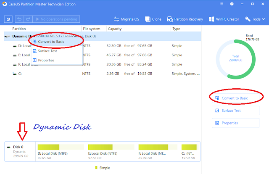Click the Properties context menu icon
This screenshot has height=174, width=269.
pyautogui.click(x=34, y=60)
